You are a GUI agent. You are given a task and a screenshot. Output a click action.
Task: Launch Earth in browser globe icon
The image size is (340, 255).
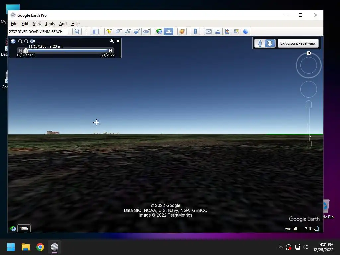pos(246,31)
